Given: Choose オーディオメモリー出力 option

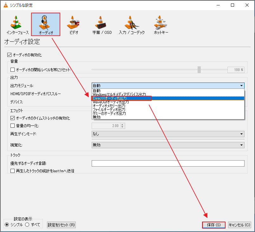Looking at the screenshot, I should pos(168,106).
